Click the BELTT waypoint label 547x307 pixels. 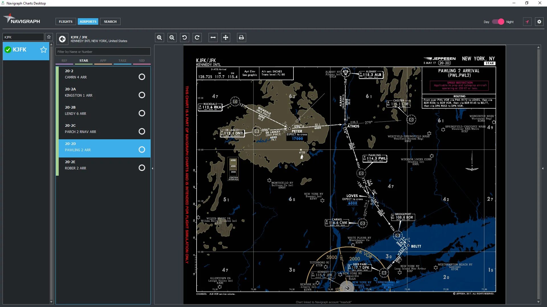[x=416, y=246]
